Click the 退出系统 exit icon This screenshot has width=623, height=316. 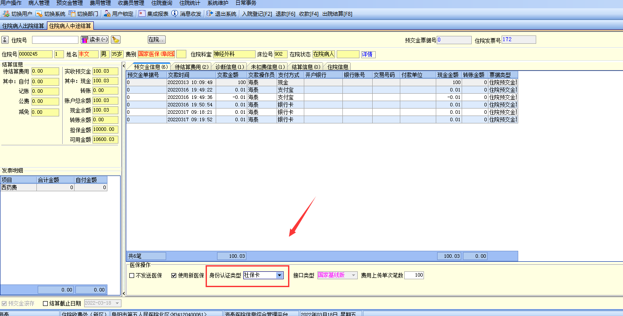coord(210,14)
